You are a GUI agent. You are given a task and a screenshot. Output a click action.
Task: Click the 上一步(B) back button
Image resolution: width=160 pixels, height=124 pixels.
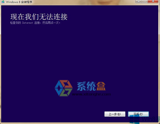click(x=115, y=114)
